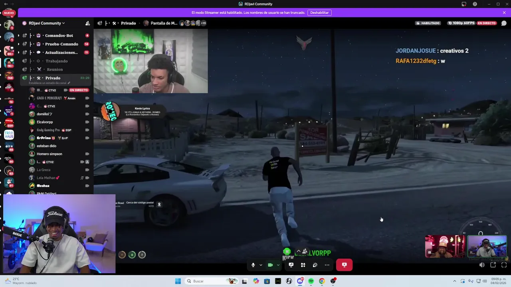Expand the Actualizaciones channel arrow
This screenshot has width=511, height=287.
[18, 52]
